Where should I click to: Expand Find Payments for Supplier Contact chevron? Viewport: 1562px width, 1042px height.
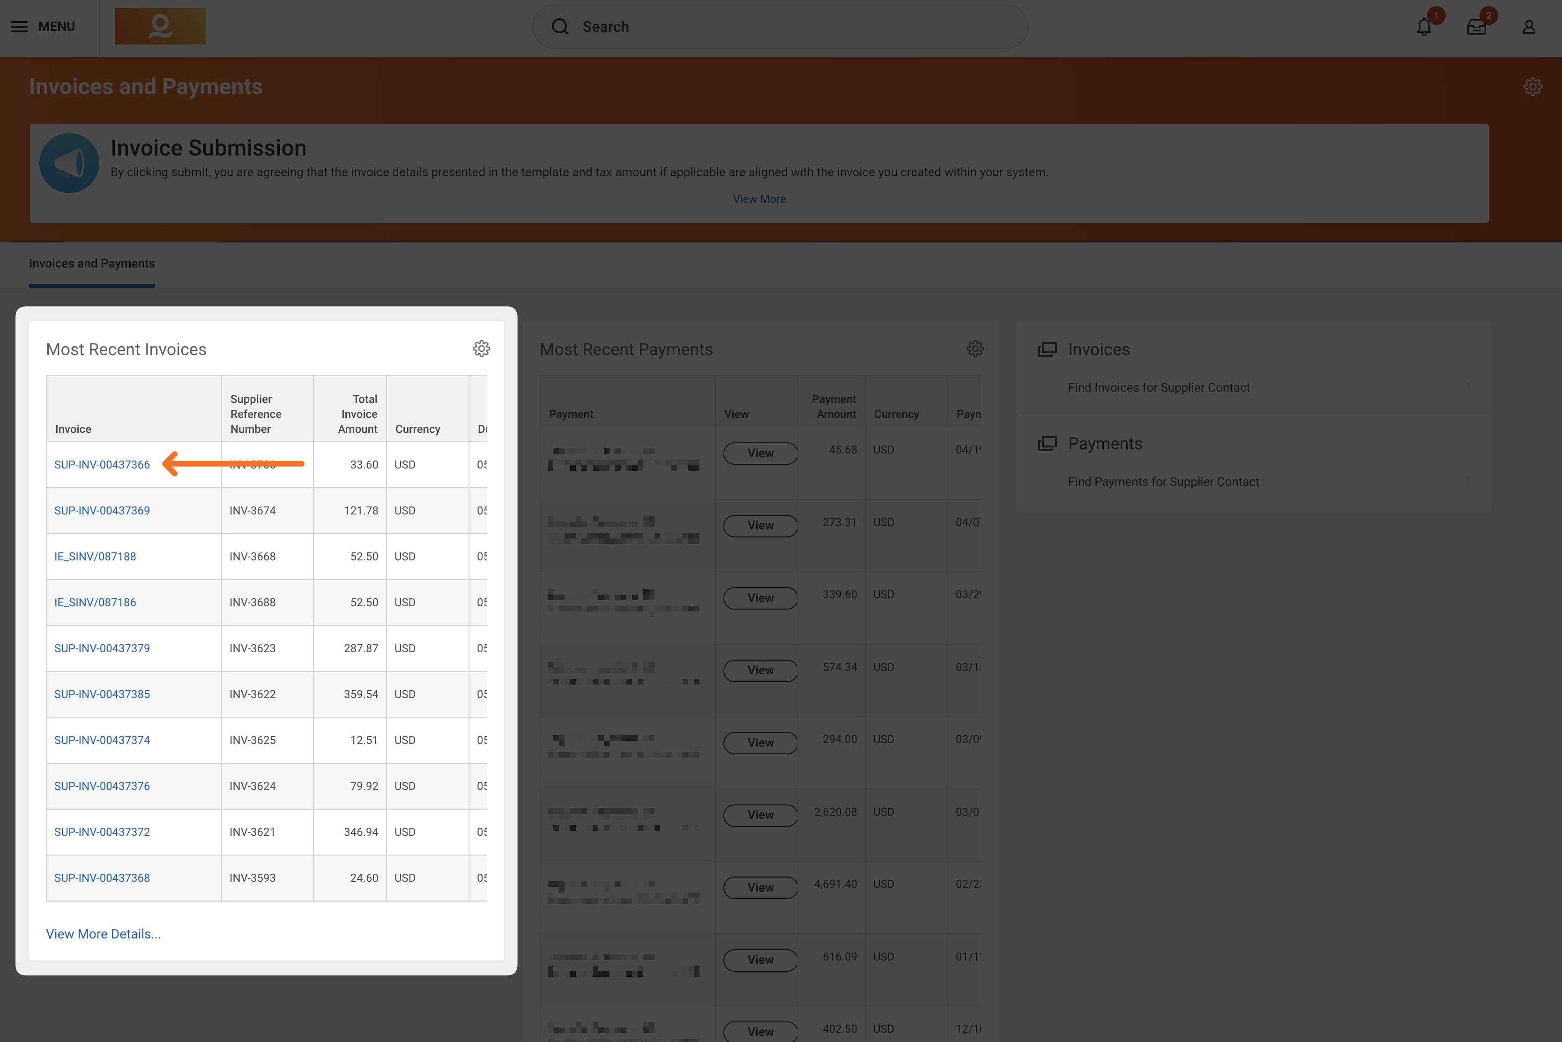point(1468,480)
